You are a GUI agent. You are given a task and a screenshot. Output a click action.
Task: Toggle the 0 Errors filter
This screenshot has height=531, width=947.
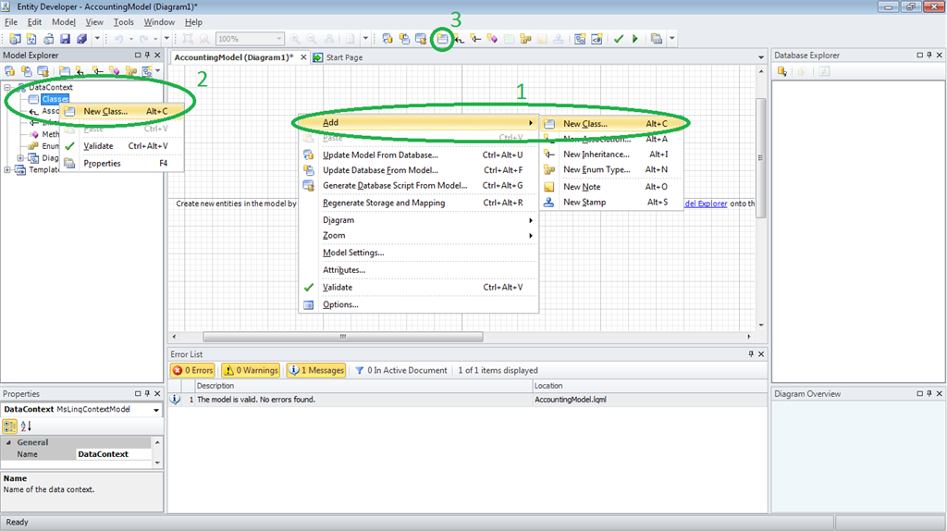tap(192, 370)
